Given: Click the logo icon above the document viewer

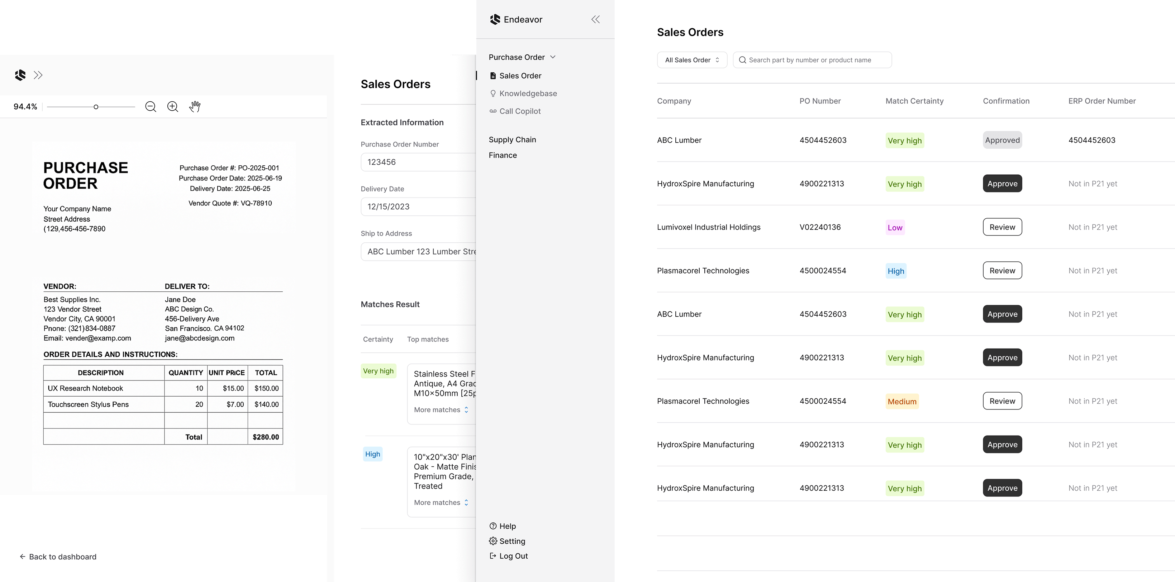Looking at the screenshot, I should pos(20,75).
